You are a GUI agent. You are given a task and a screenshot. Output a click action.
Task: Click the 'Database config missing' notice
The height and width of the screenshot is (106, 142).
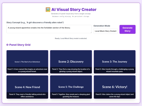point(71,16)
